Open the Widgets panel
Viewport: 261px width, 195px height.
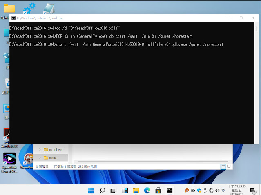(x=125, y=191)
